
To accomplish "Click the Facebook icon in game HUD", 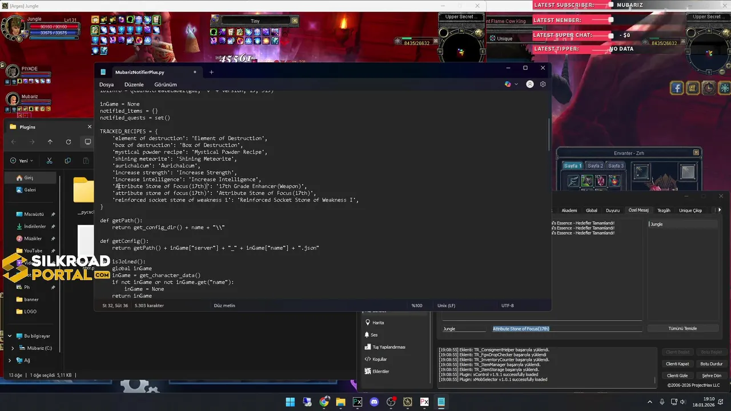I will click(677, 88).
